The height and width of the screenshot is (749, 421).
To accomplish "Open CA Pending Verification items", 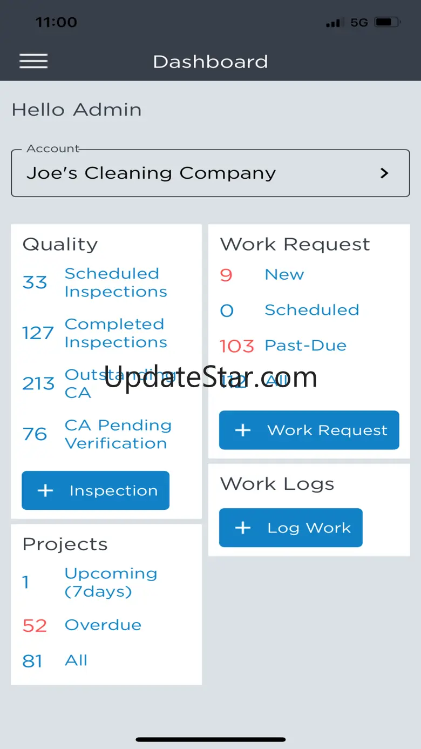I will pos(118,434).
